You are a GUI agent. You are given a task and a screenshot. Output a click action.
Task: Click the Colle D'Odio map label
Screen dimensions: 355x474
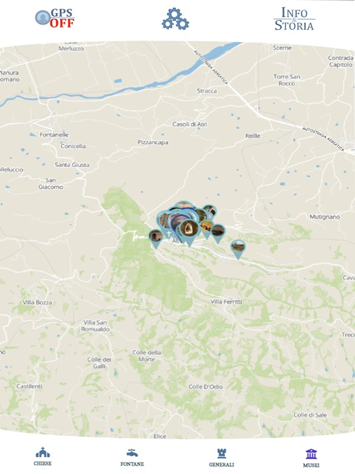(x=206, y=387)
